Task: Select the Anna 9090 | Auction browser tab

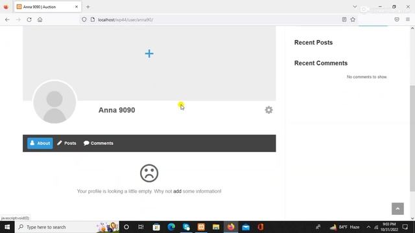Action: tap(47, 7)
